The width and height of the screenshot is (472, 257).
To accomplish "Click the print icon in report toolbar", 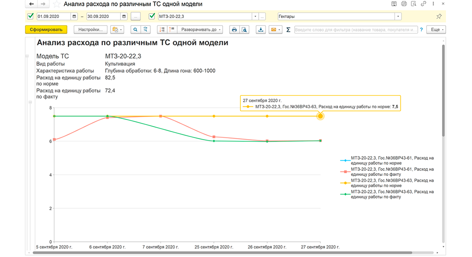I will [234, 29].
